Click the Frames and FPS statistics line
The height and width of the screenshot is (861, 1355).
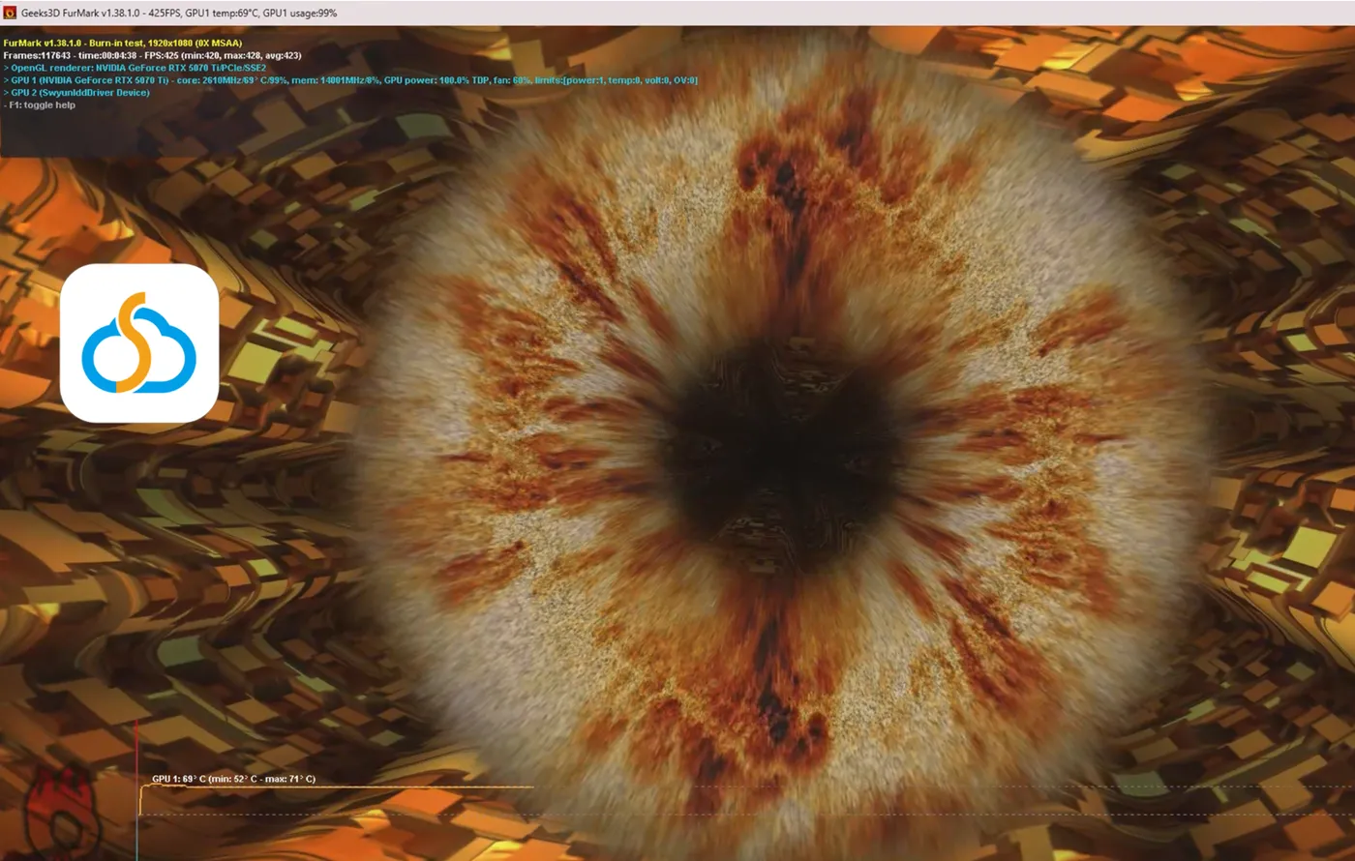[152, 56]
